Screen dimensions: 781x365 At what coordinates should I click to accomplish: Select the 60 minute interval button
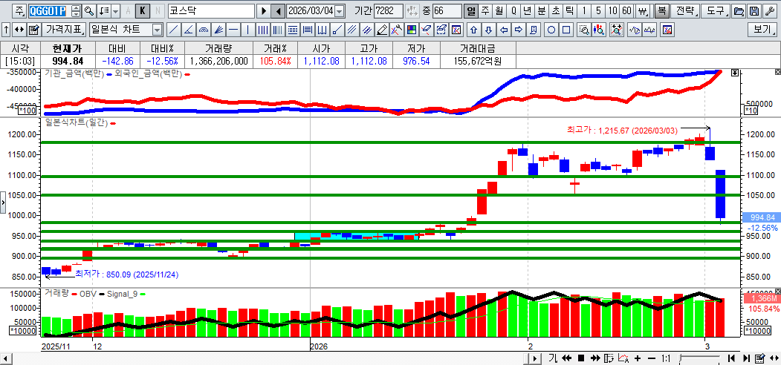[627, 11]
